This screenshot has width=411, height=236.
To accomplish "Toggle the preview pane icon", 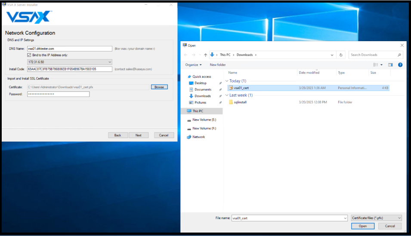I will [x=390, y=65].
